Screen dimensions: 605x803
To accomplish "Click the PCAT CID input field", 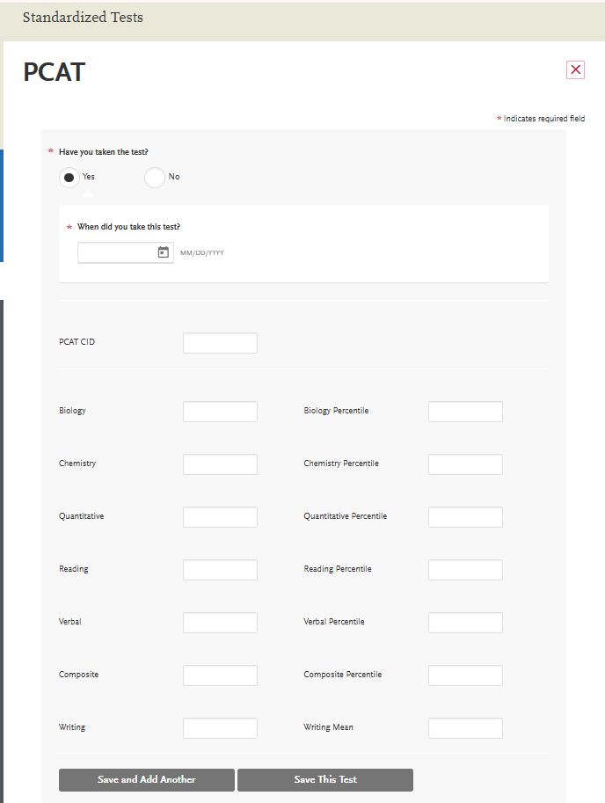I will [x=220, y=342].
